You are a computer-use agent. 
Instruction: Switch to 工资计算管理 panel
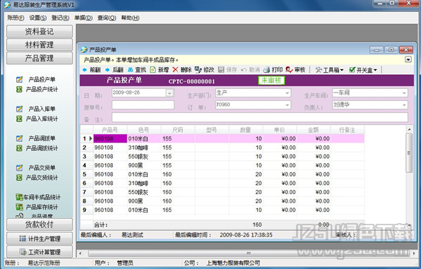pos(40,252)
